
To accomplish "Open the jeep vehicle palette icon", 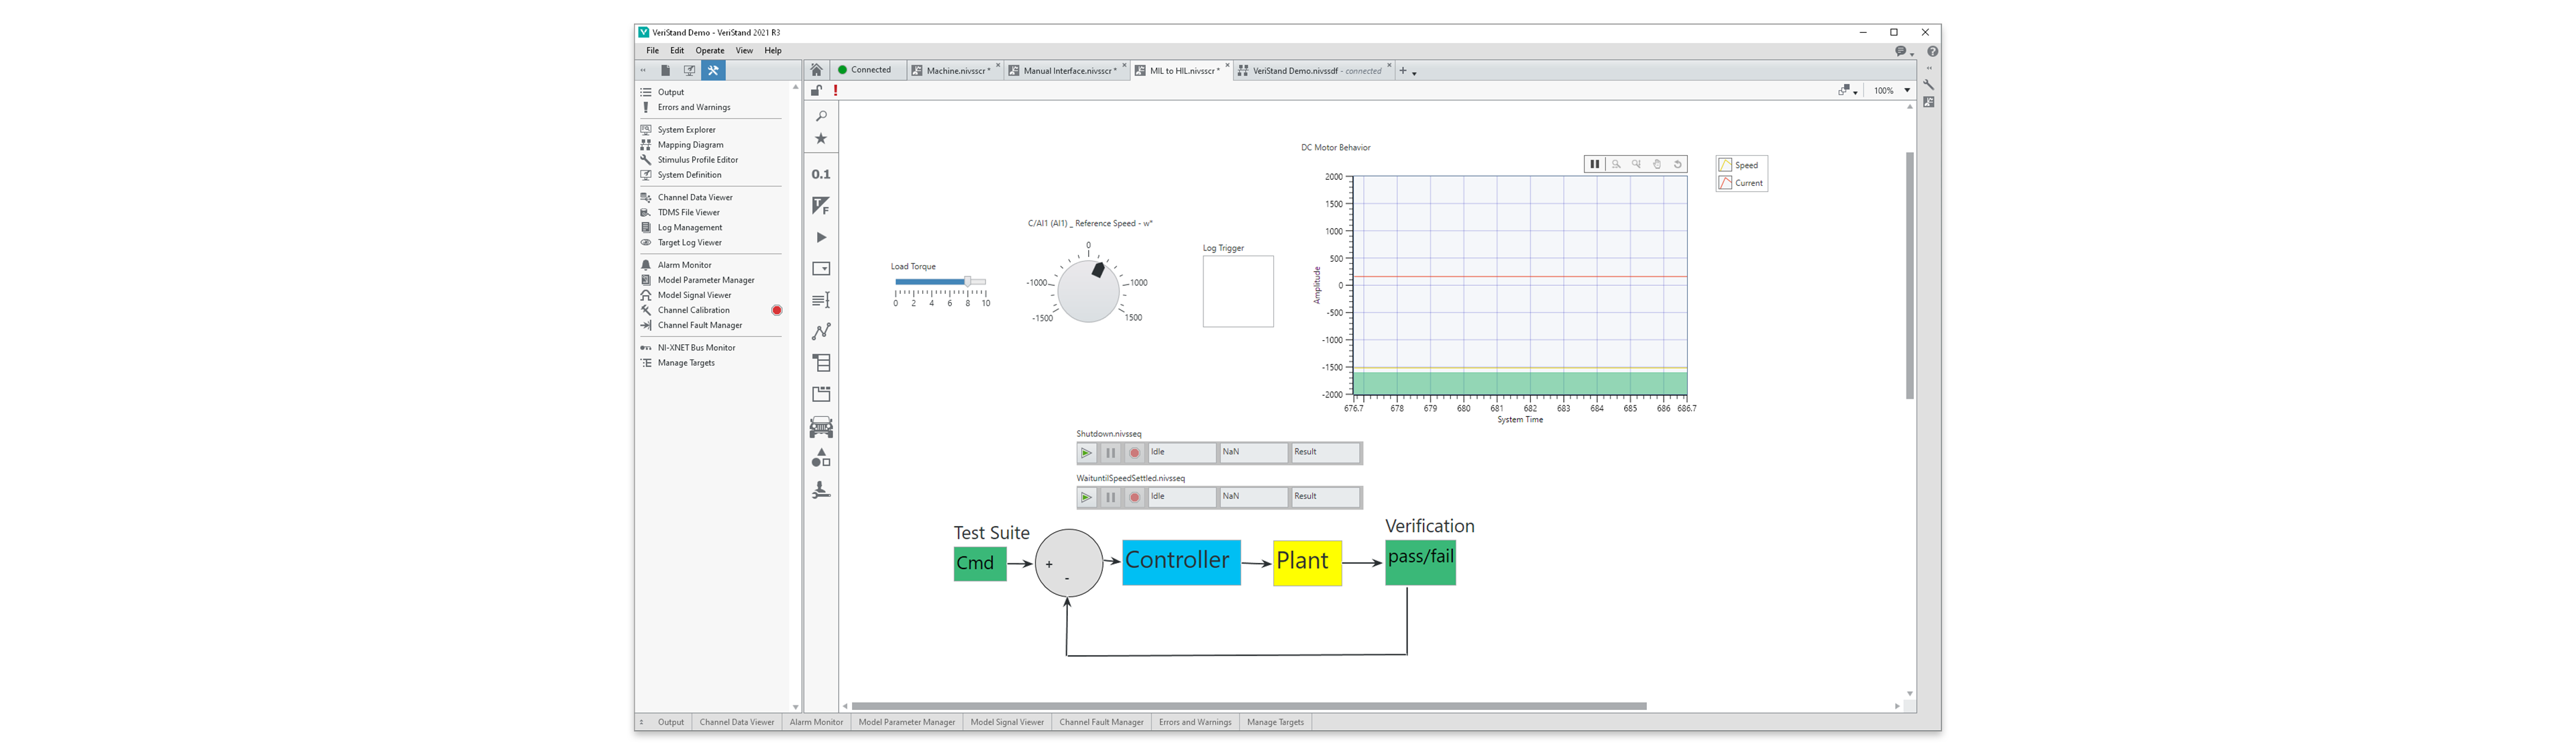I will [821, 427].
